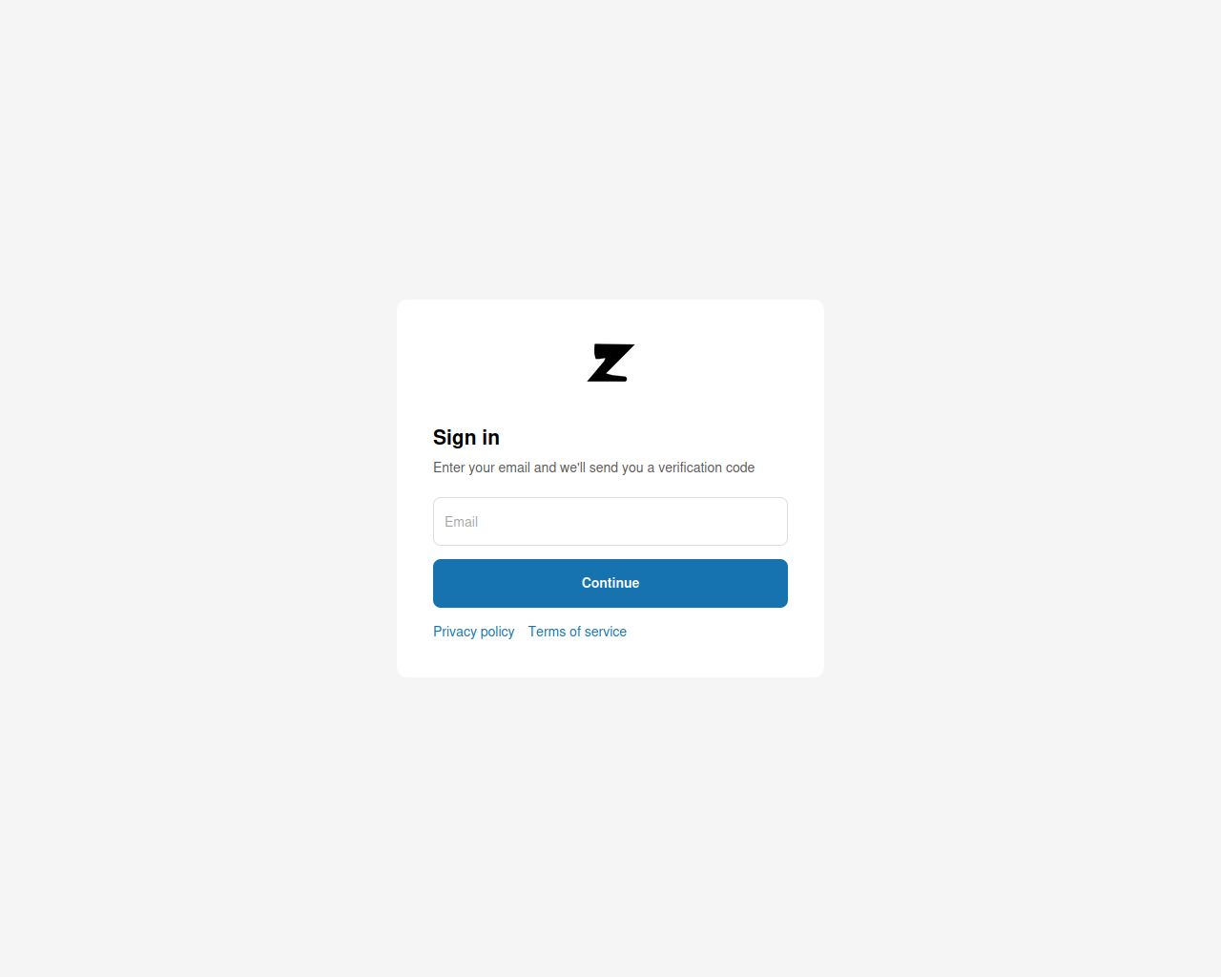Click the "Enter your email" subtitle
Image resolution: width=1221 pixels, height=977 pixels.
click(x=593, y=468)
